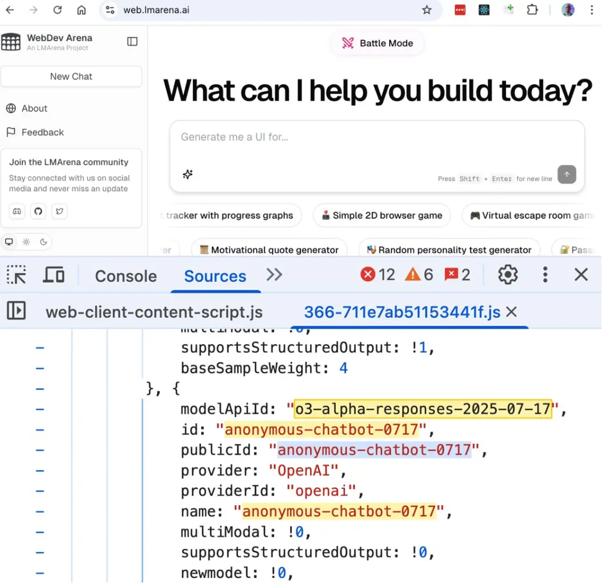Enable dark theme with the moon toggle
This screenshot has width=602, height=583.
[x=43, y=242]
